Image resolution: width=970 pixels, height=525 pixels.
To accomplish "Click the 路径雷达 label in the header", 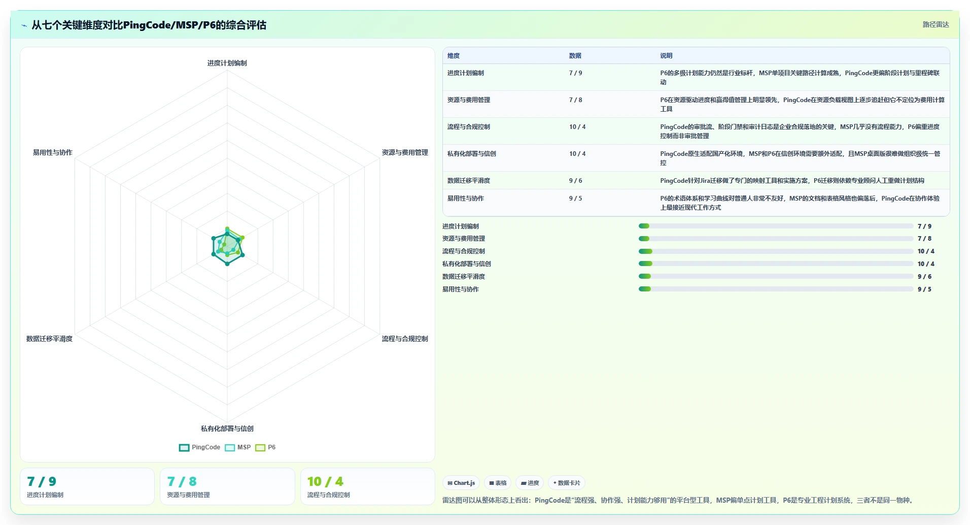I will 936,24.
